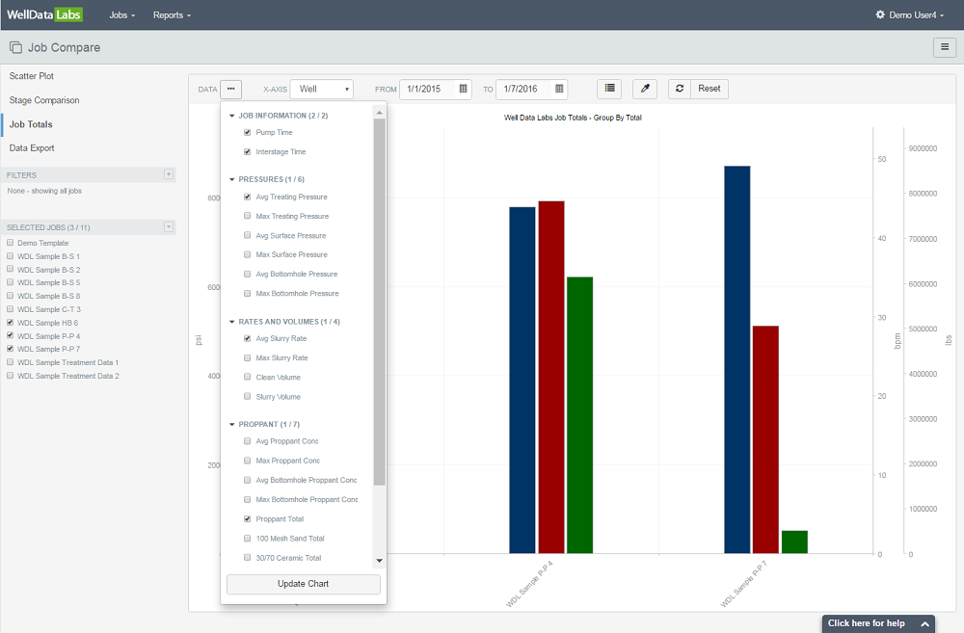Screen dimensions: 964x633
Task: Click the blue bar for WDL Sample P-P 4
Action: pos(522,380)
